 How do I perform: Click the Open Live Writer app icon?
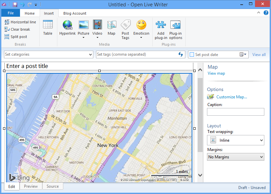pyautogui.click(x=4, y=4)
